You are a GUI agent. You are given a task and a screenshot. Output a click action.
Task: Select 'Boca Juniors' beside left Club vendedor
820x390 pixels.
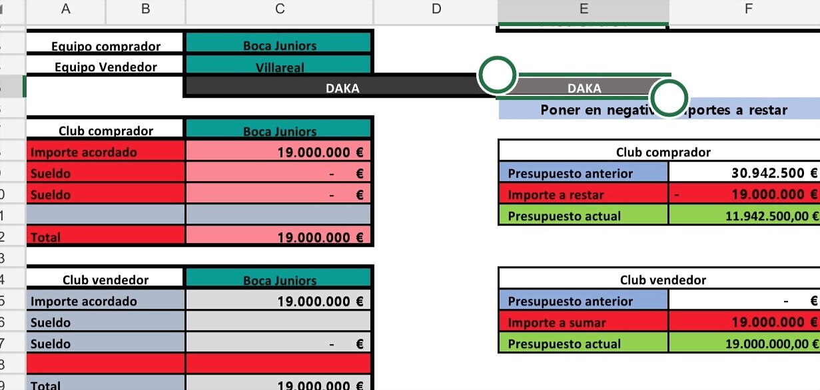pyautogui.click(x=278, y=279)
